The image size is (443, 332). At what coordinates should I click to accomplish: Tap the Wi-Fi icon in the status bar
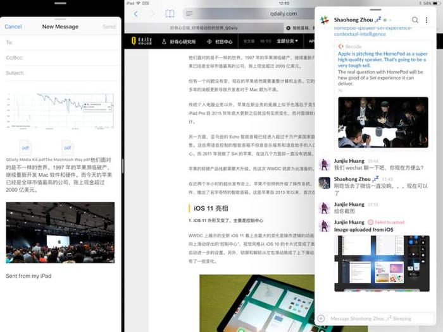138,3
